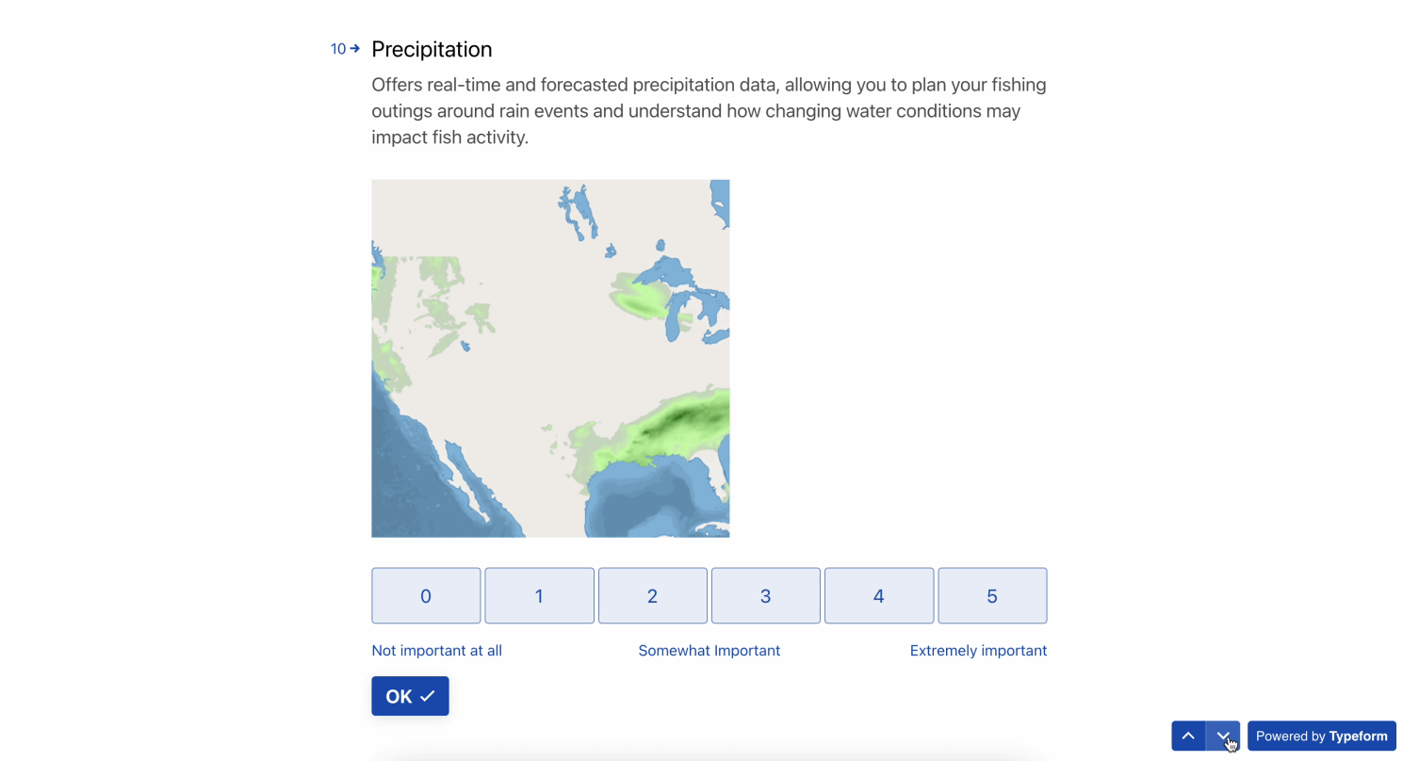Click the question 10 arrow indicator

pos(355,48)
